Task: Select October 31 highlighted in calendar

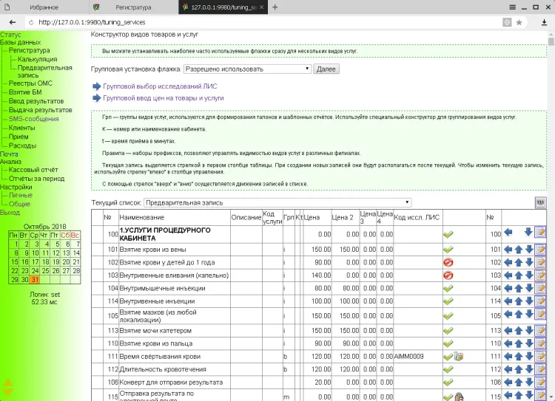Action: point(34,279)
